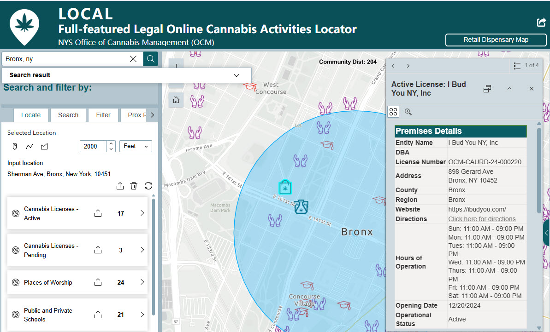
Task: Dock the I Bud You popup
Action: (487, 89)
